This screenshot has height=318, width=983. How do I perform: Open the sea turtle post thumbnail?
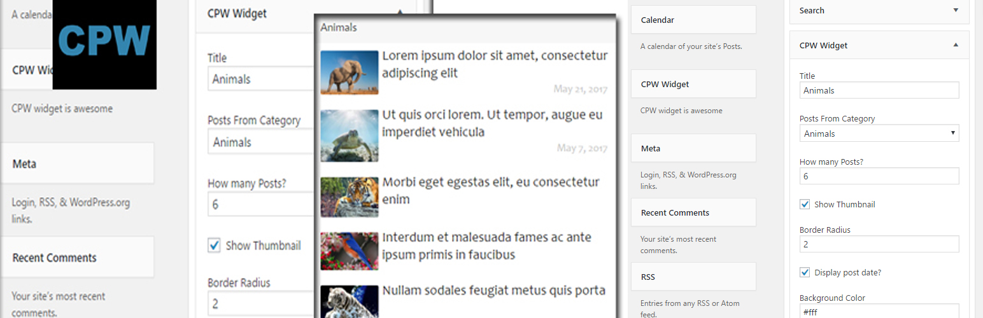click(x=350, y=135)
